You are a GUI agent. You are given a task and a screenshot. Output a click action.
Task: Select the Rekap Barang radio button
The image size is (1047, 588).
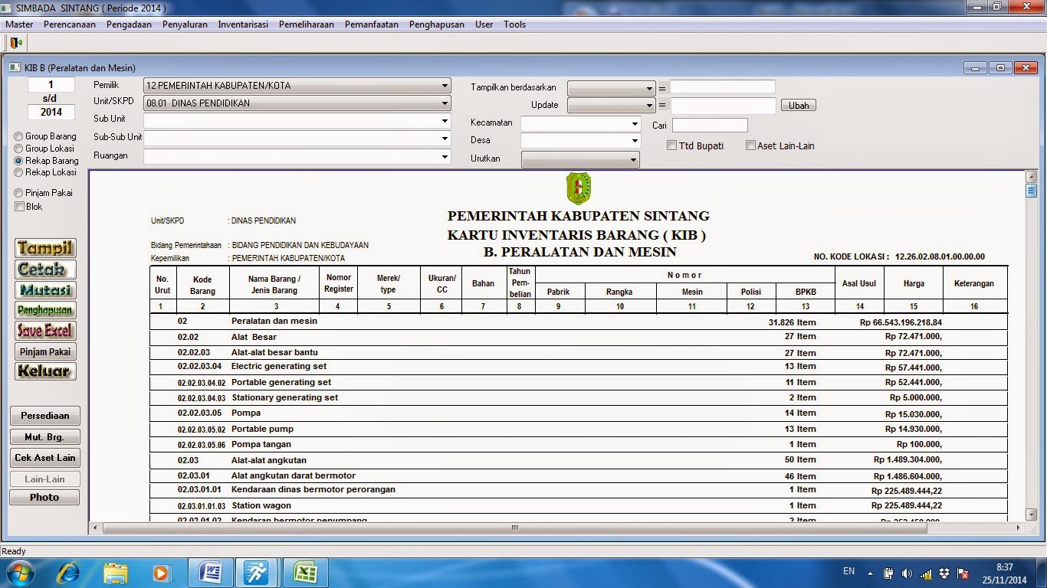click(x=18, y=161)
